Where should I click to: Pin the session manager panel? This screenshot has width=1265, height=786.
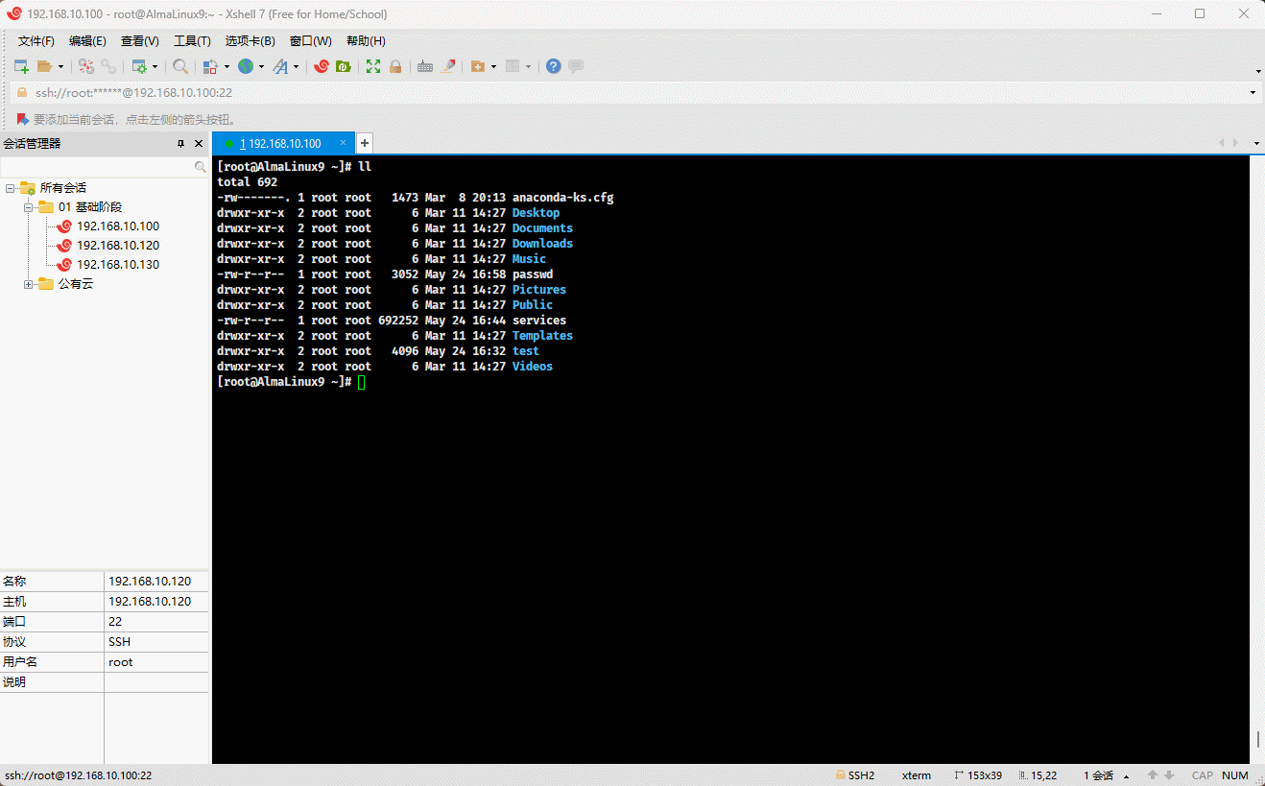(x=180, y=144)
